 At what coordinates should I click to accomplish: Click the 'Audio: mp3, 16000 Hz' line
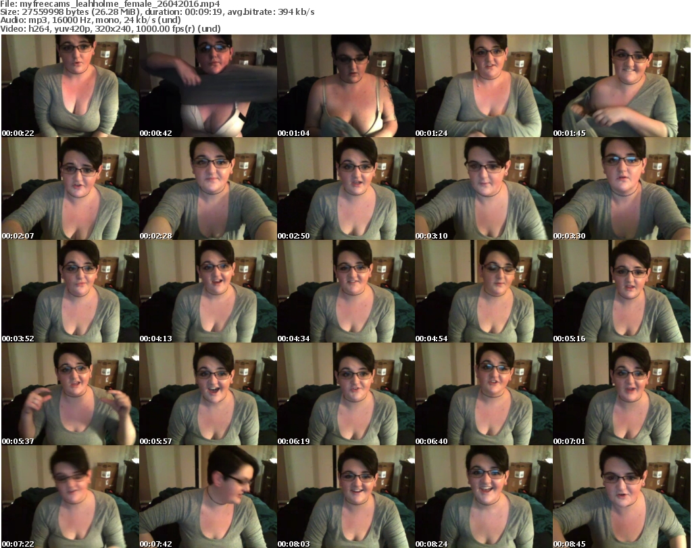click(x=91, y=20)
